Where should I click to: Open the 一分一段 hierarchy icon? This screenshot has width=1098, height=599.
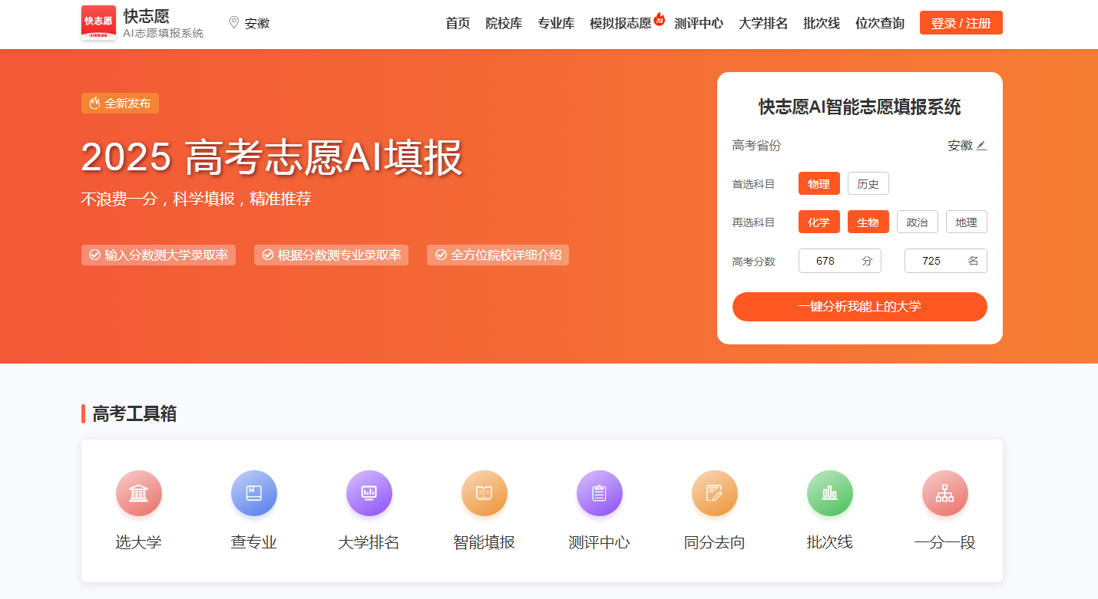coord(945,493)
